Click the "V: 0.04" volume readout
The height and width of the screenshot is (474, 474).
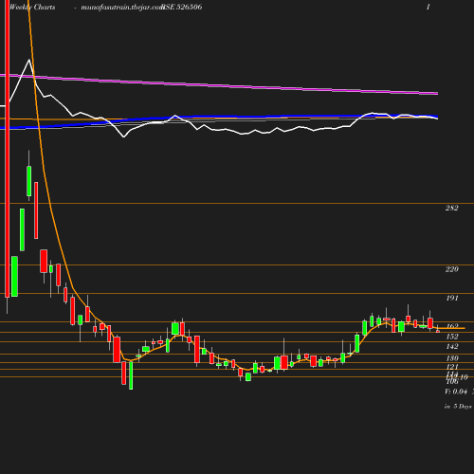pyautogui.click(x=456, y=392)
